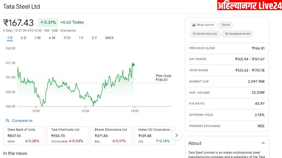Click the next arrow in stock carousel

pyautogui.click(x=177, y=135)
